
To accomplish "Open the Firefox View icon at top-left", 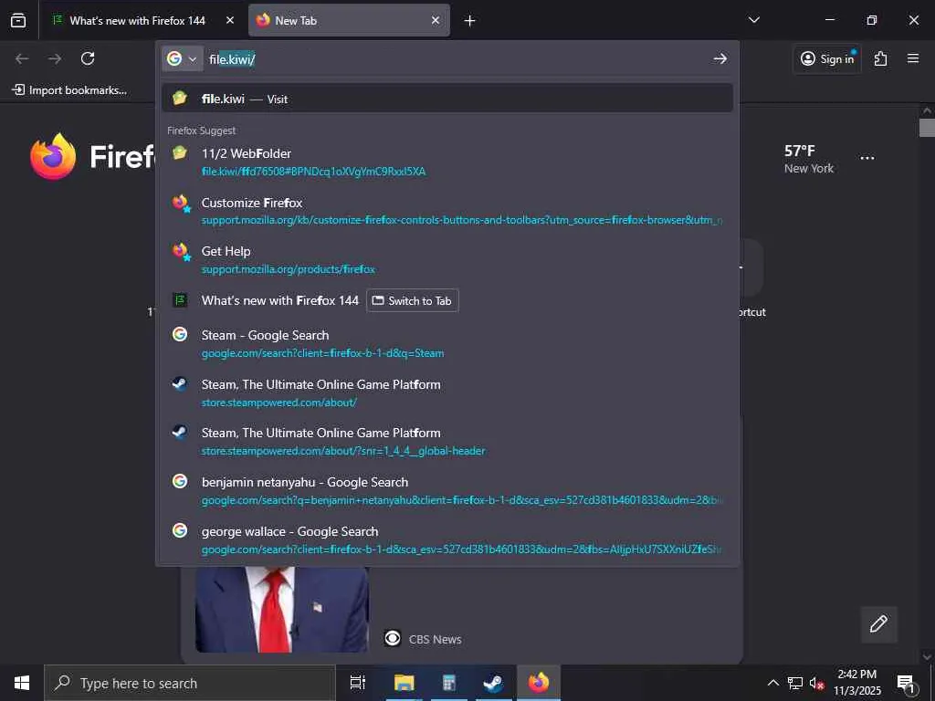I will click(18, 20).
